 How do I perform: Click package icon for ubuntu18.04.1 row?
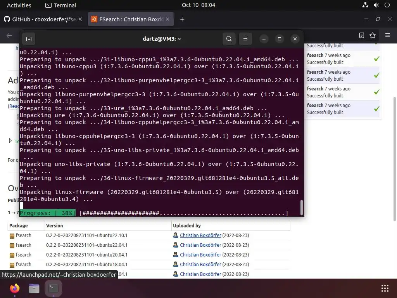point(12,265)
